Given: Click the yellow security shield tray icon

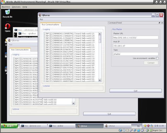Looking at the screenshot, I should pos(145,126).
